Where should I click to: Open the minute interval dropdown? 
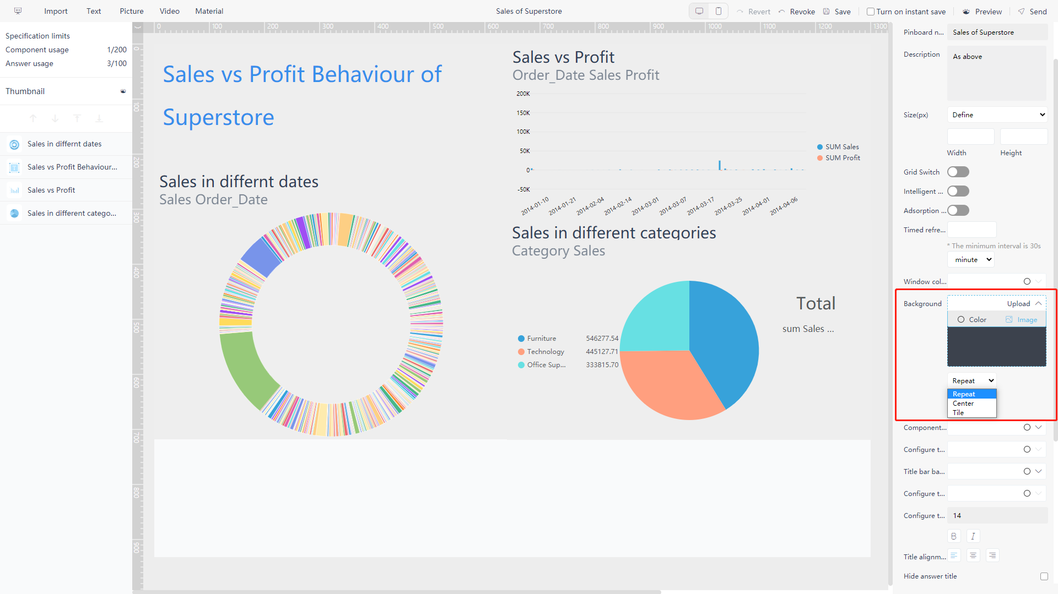click(971, 259)
